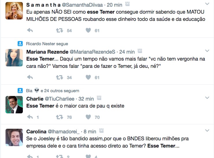The height and width of the screenshot is (158, 214).
Task: Reply to Charlie's tweet
Action: pyautogui.click(x=30, y=117)
